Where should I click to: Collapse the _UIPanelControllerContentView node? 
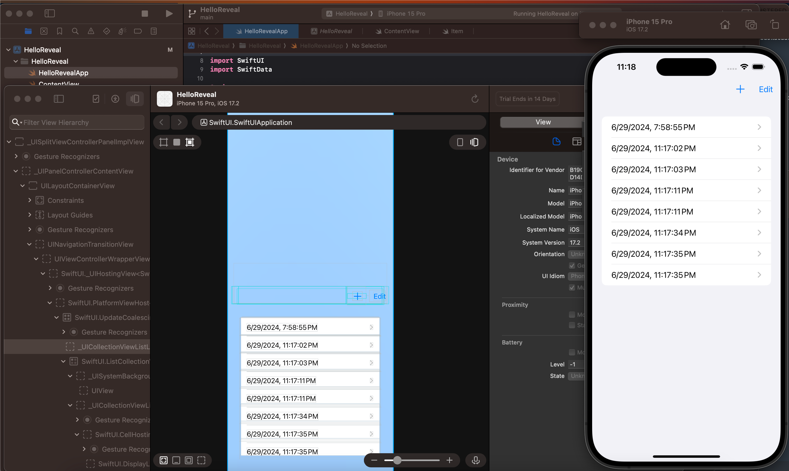[15, 171]
